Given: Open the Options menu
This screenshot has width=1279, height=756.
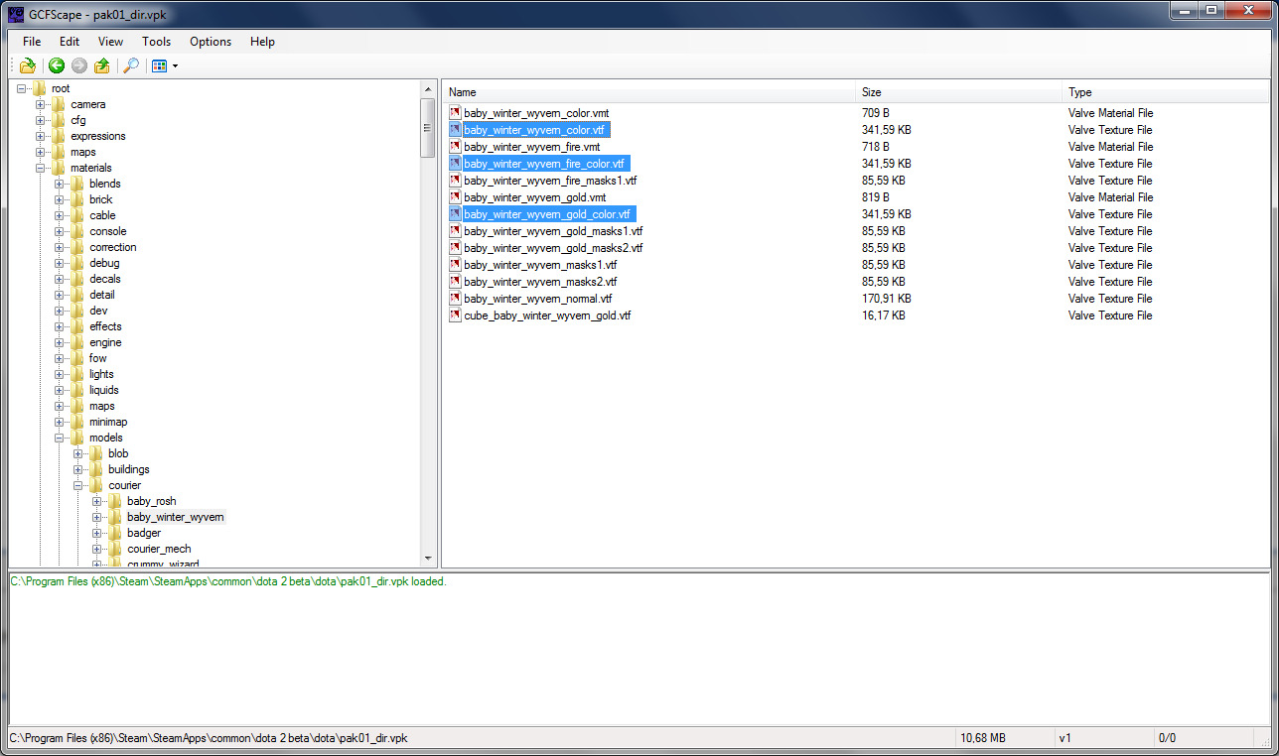Looking at the screenshot, I should 211,42.
